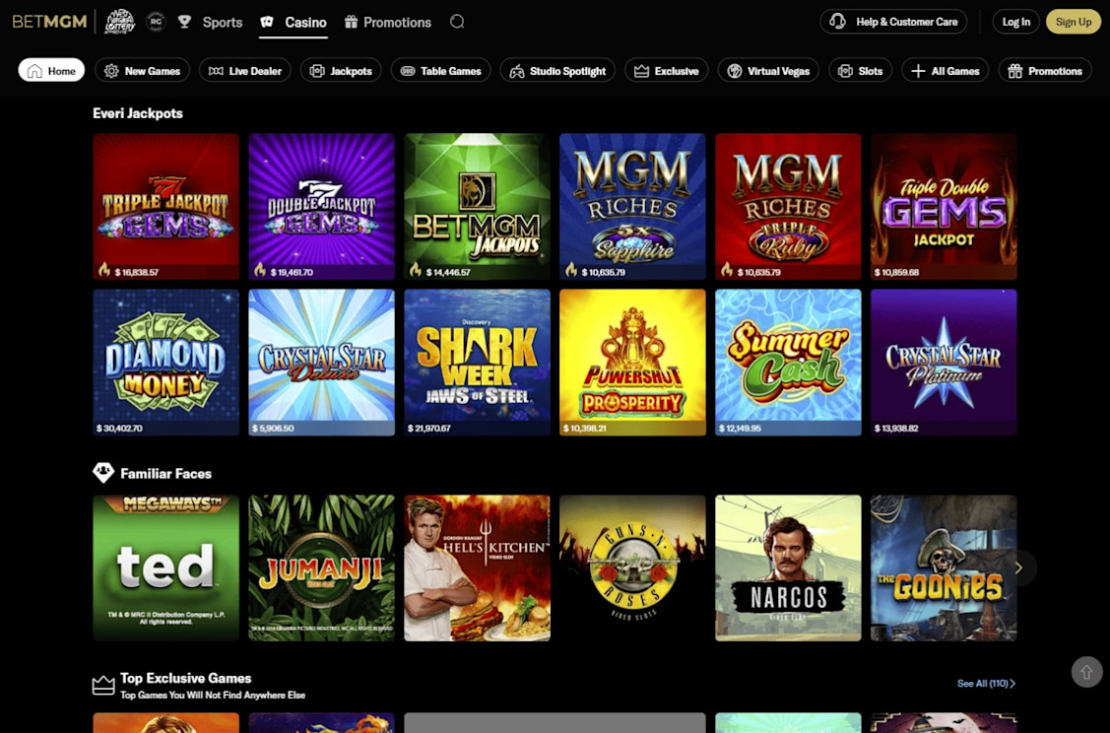
Task: Open Promotions in the top navigation
Action: pyautogui.click(x=387, y=22)
